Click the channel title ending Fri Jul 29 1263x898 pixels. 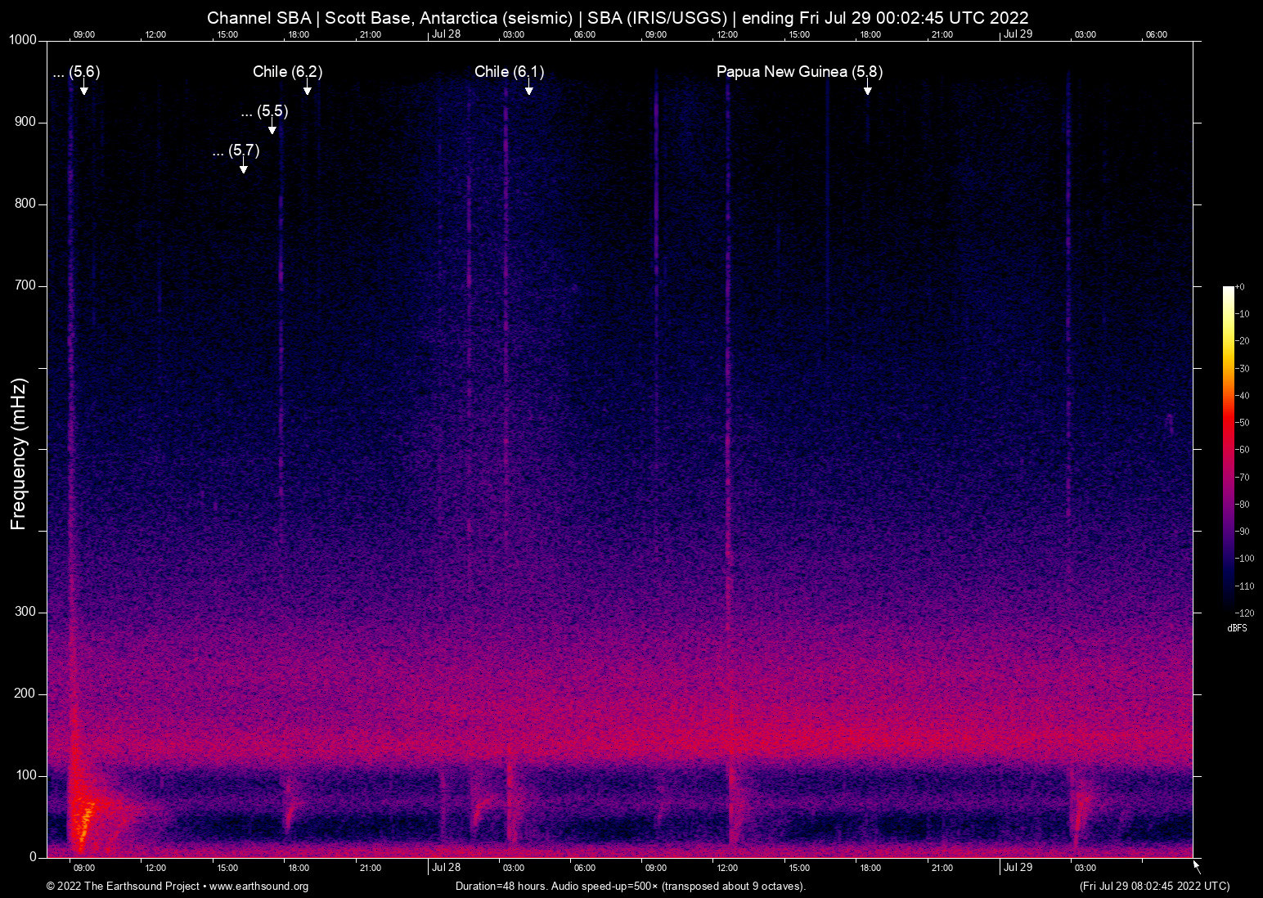pos(618,17)
